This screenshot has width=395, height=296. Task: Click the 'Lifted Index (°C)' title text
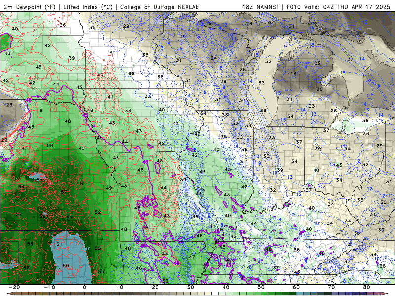88,7
